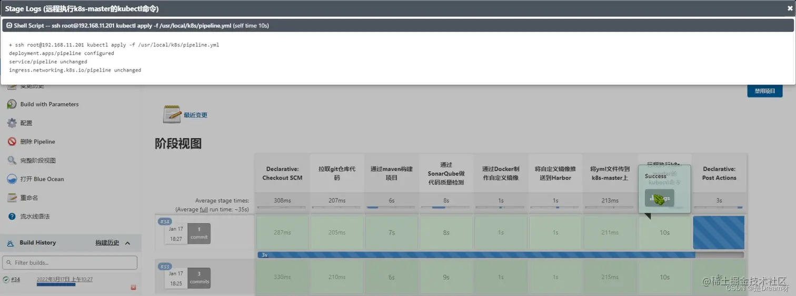Click the 207ms average stage time
Viewport: 796px width, 296px height.
click(x=337, y=201)
